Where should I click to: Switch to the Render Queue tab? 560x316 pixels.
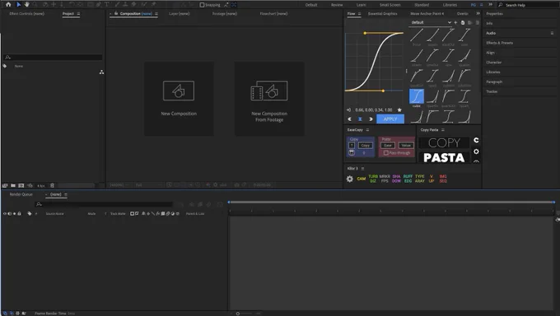[x=21, y=194]
